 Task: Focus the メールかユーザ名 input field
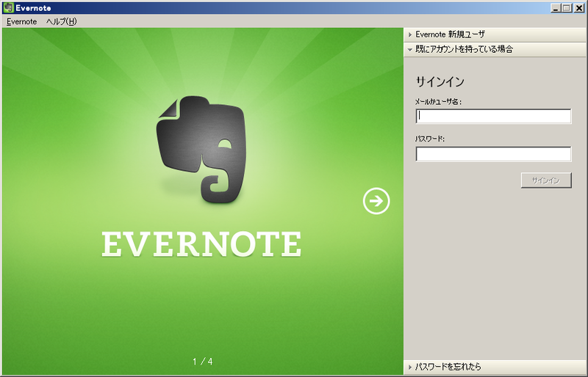pyautogui.click(x=493, y=116)
